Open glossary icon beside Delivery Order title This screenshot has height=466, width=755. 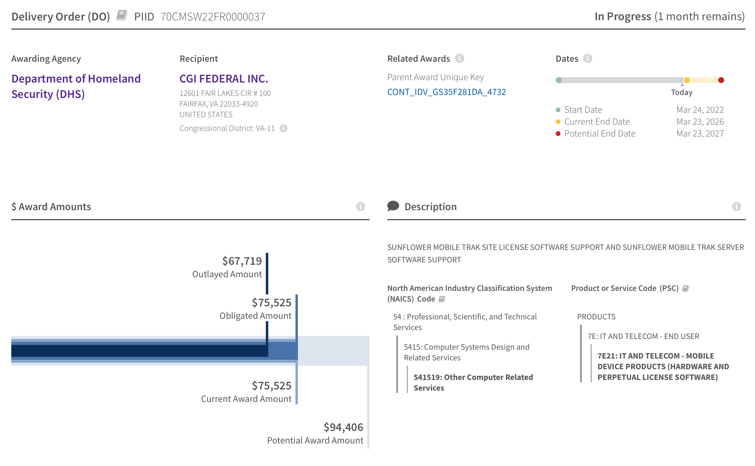pos(122,15)
